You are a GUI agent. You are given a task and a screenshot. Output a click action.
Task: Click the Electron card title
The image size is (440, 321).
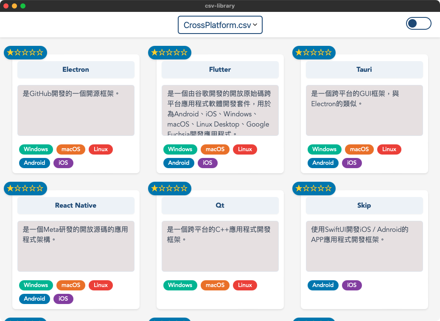pos(76,70)
